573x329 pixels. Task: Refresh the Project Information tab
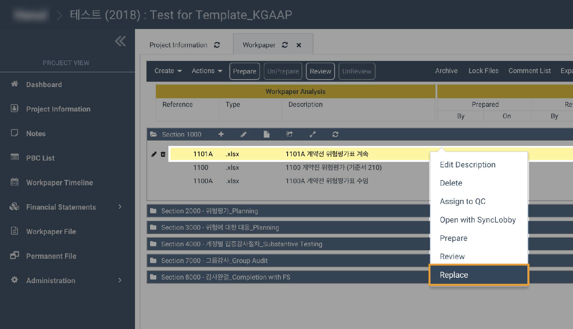point(217,45)
